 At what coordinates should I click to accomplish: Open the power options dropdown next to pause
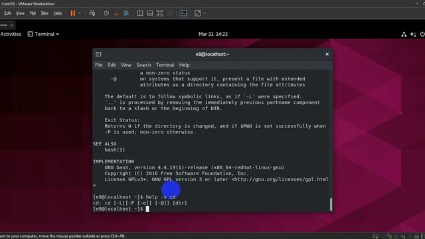tap(80, 13)
